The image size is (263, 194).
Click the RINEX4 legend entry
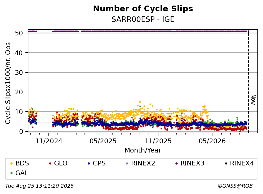tap(239, 163)
